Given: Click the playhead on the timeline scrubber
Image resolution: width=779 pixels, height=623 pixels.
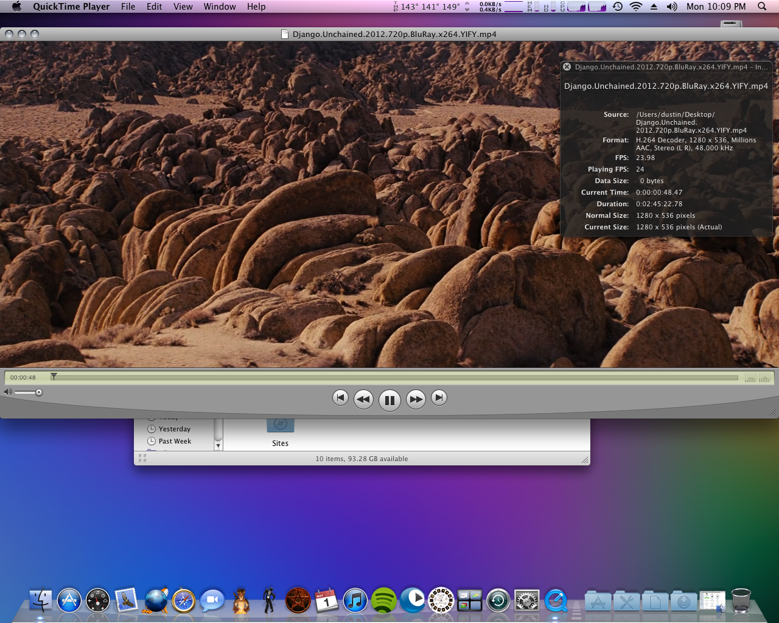Looking at the screenshot, I should [x=54, y=377].
